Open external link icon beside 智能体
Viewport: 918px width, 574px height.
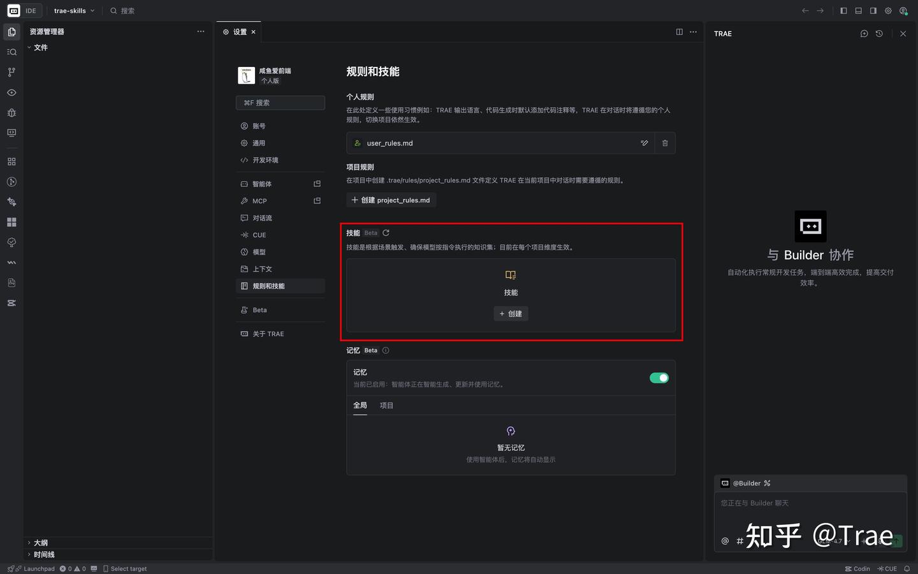[x=317, y=184]
